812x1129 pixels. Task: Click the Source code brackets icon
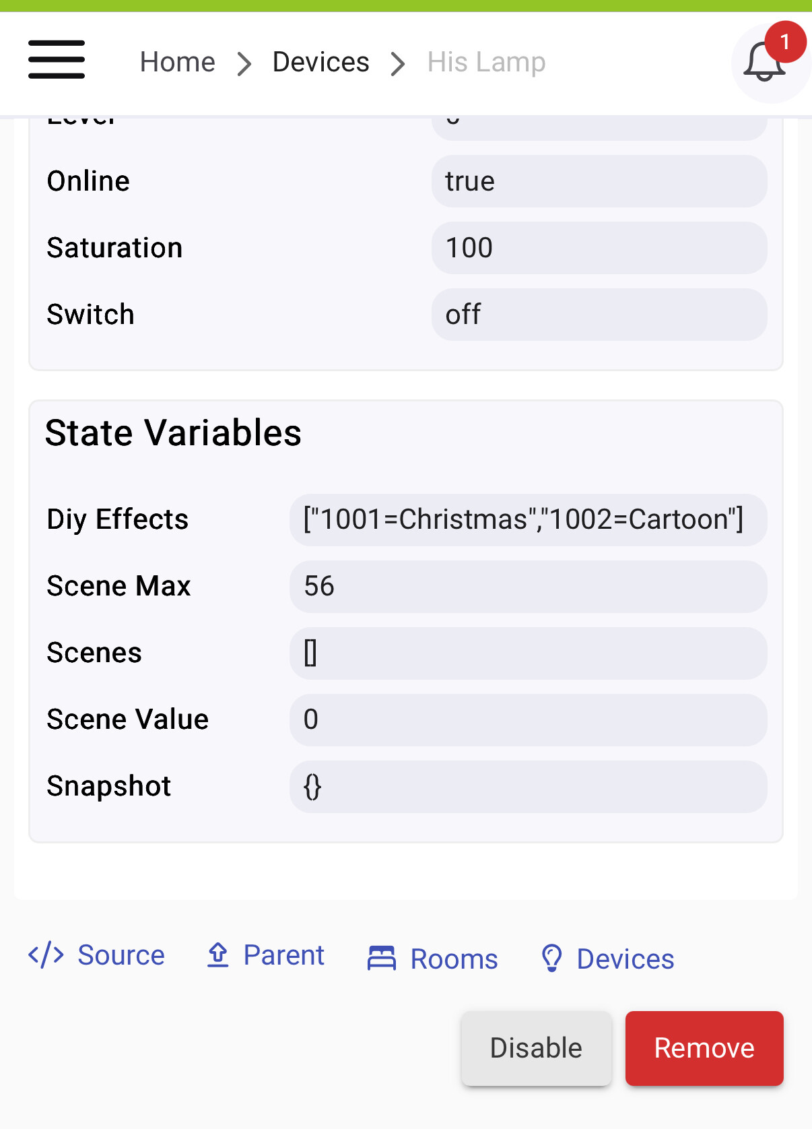[46, 955]
